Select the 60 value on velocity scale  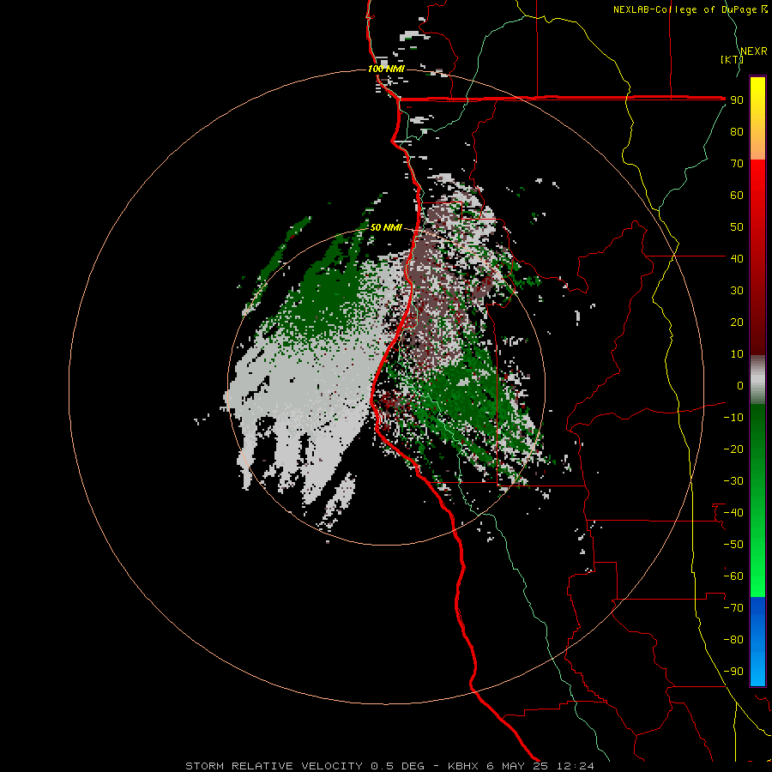pyautogui.click(x=737, y=196)
